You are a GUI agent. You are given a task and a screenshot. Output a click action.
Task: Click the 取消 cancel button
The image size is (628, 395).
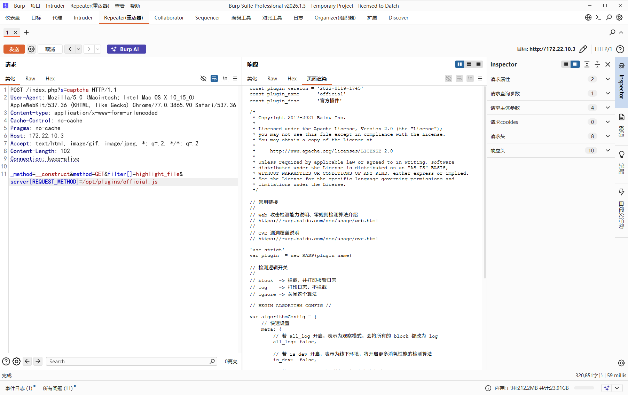[50, 49]
